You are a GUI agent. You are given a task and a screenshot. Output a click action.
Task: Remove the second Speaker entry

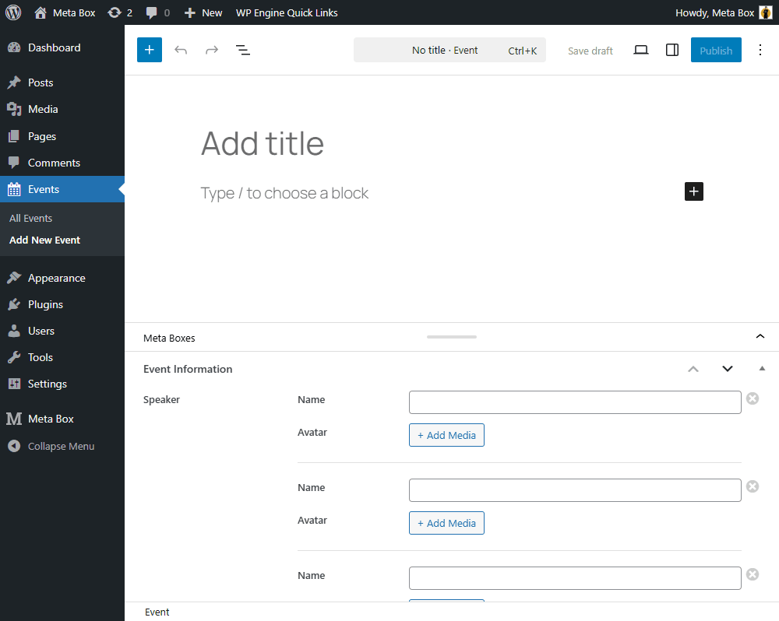(x=753, y=486)
